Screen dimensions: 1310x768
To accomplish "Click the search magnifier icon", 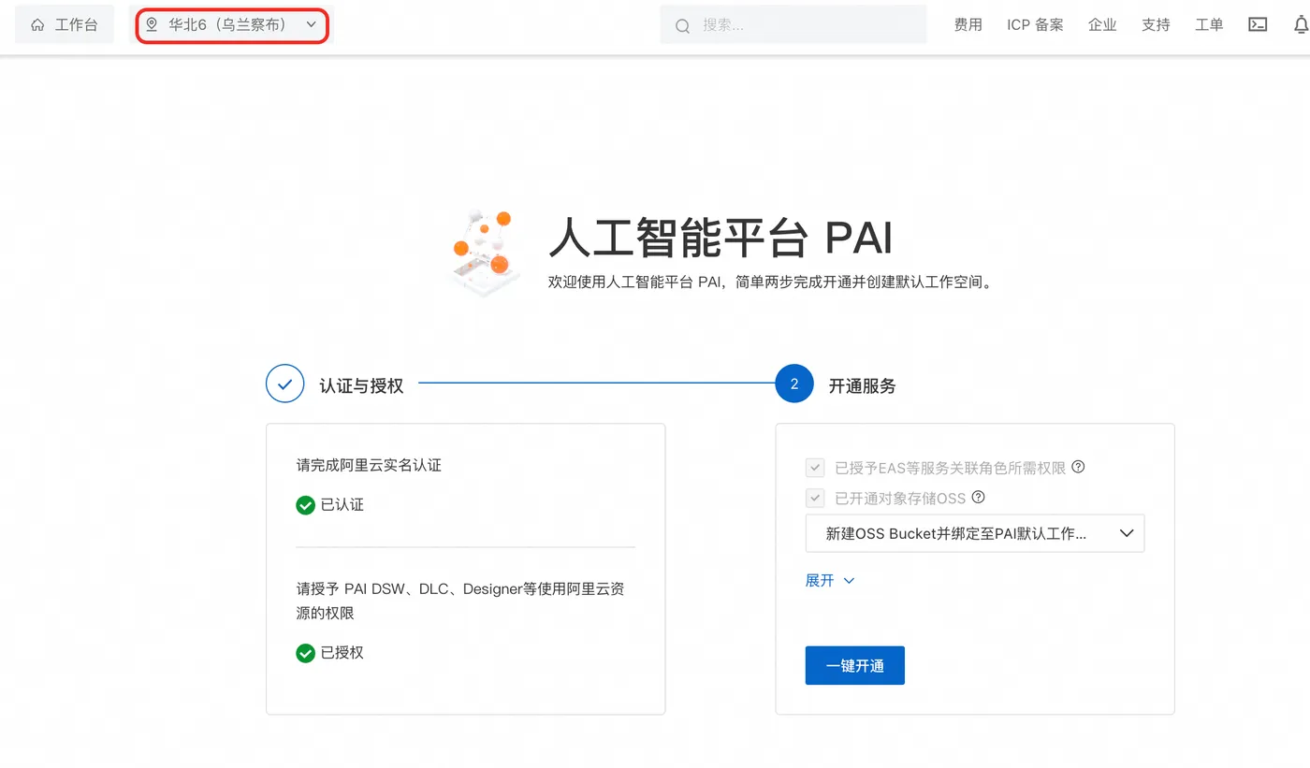I will click(x=682, y=26).
